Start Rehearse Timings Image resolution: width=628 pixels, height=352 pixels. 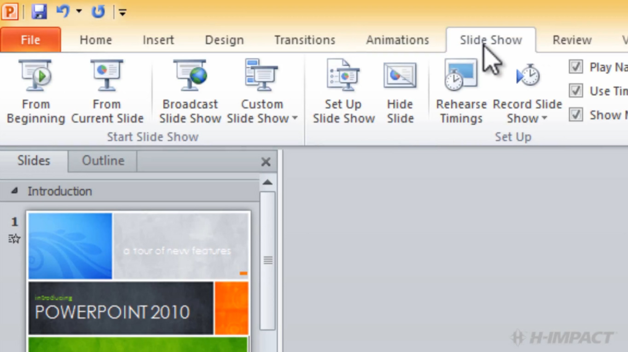pos(461,91)
